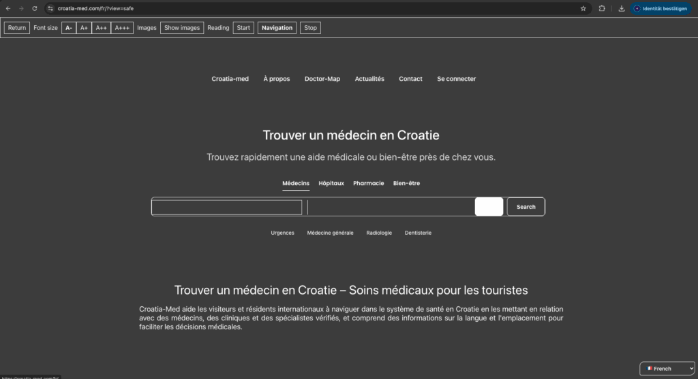Stop the reading mode

310,28
